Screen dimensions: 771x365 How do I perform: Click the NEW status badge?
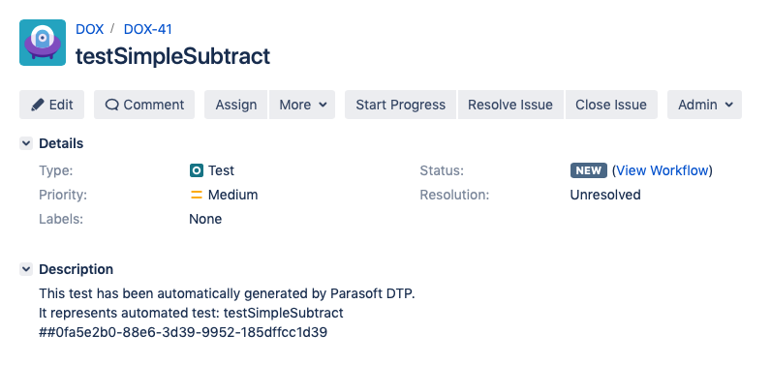[x=589, y=170]
